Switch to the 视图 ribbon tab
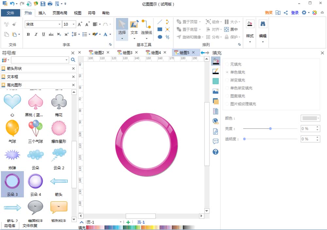The image size is (327, 230). 77,13
